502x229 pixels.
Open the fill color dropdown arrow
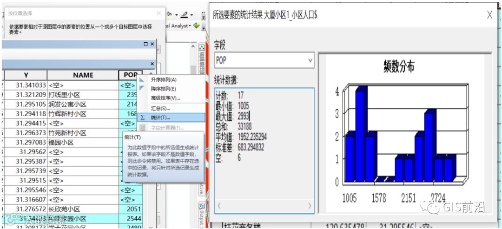[x=176, y=15]
